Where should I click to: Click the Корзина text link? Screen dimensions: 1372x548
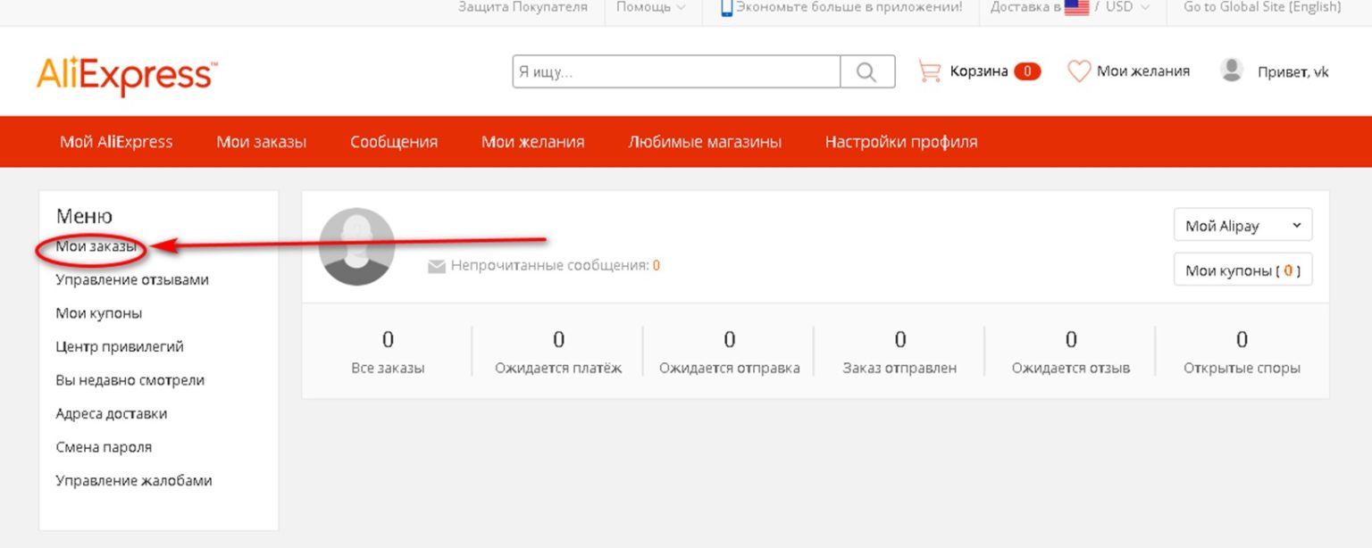(x=979, y=71)
